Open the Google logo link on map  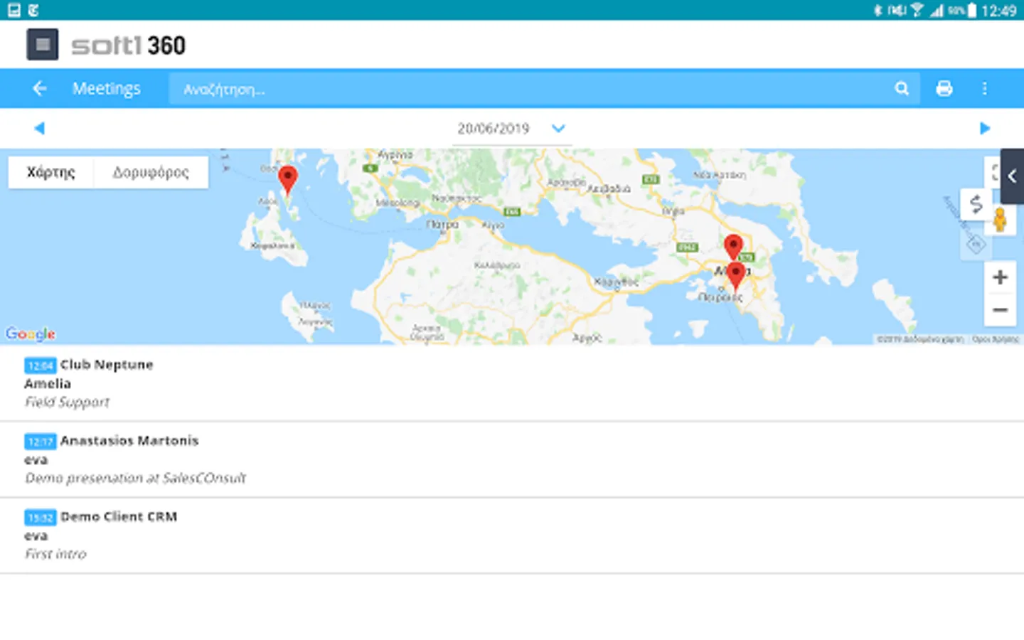31,334
